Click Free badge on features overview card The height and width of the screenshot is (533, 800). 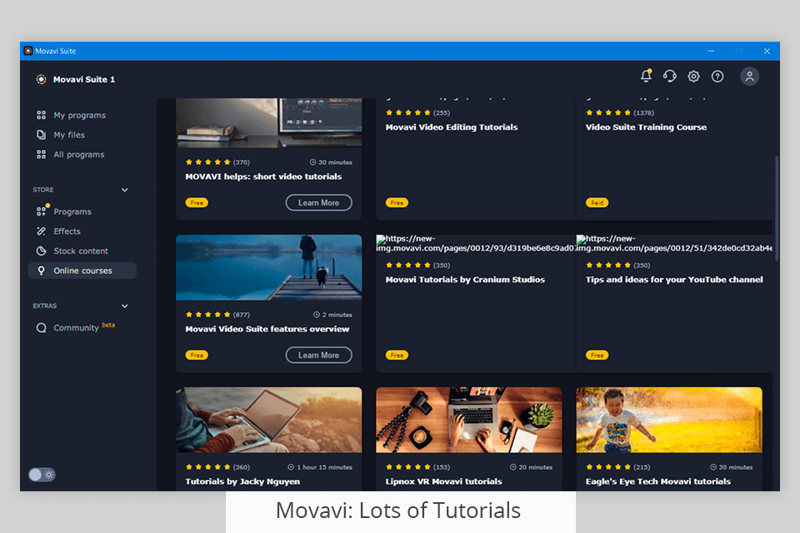[x=197, y=355]
